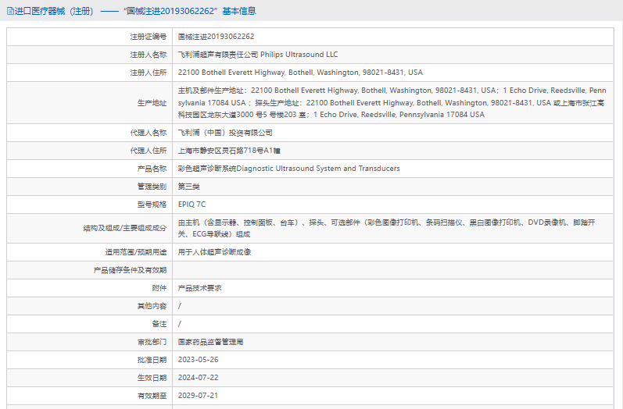This screenshot has height=409, width=623.
Task: Select product name 'Diagnostic Ultrasound System and Transducers'
Action: (x=318, y=168)
